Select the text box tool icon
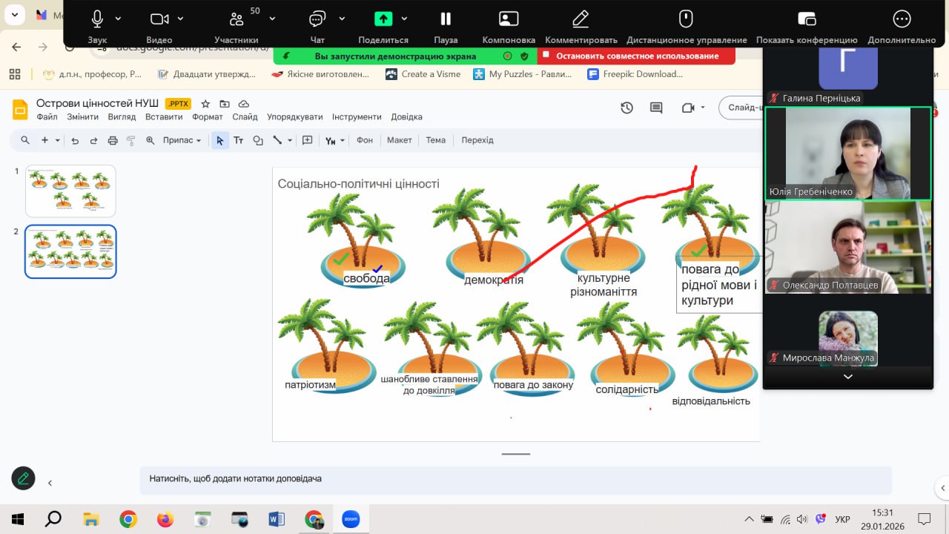 click(239, 140)
